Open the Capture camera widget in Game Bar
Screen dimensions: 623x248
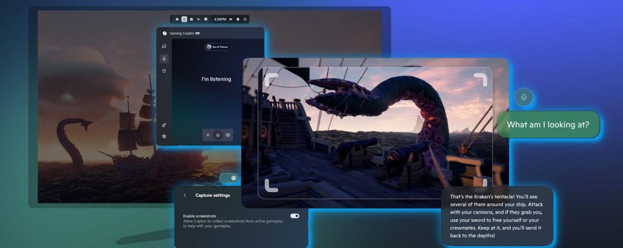(x=191, y=19)
